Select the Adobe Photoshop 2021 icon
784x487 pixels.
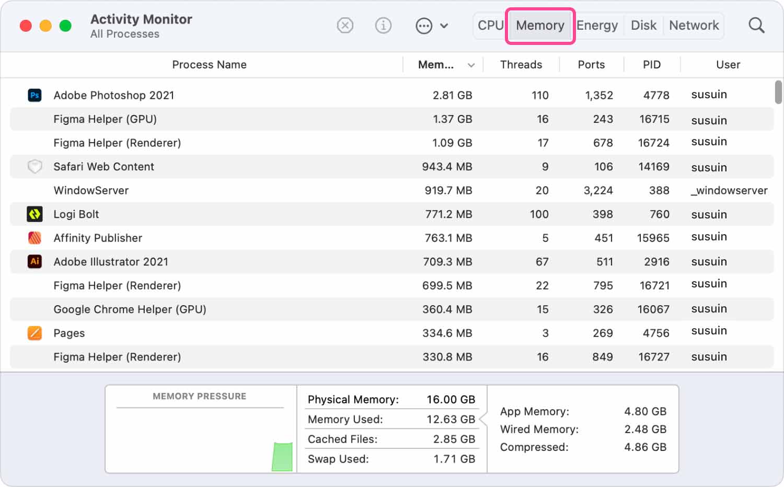pyautogui.click(x=34, y=95)
